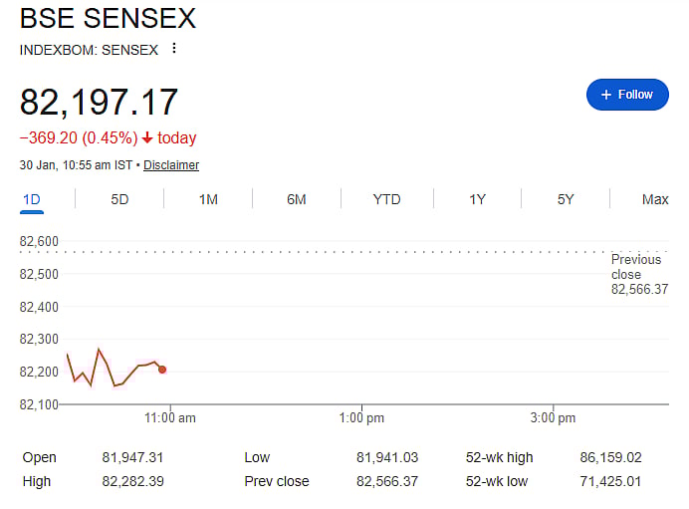
Task: Select the 1D time range tab
Action: [x=32, y=199]
